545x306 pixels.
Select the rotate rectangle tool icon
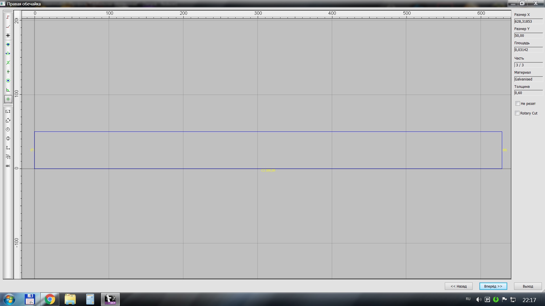tap(8, 120)
